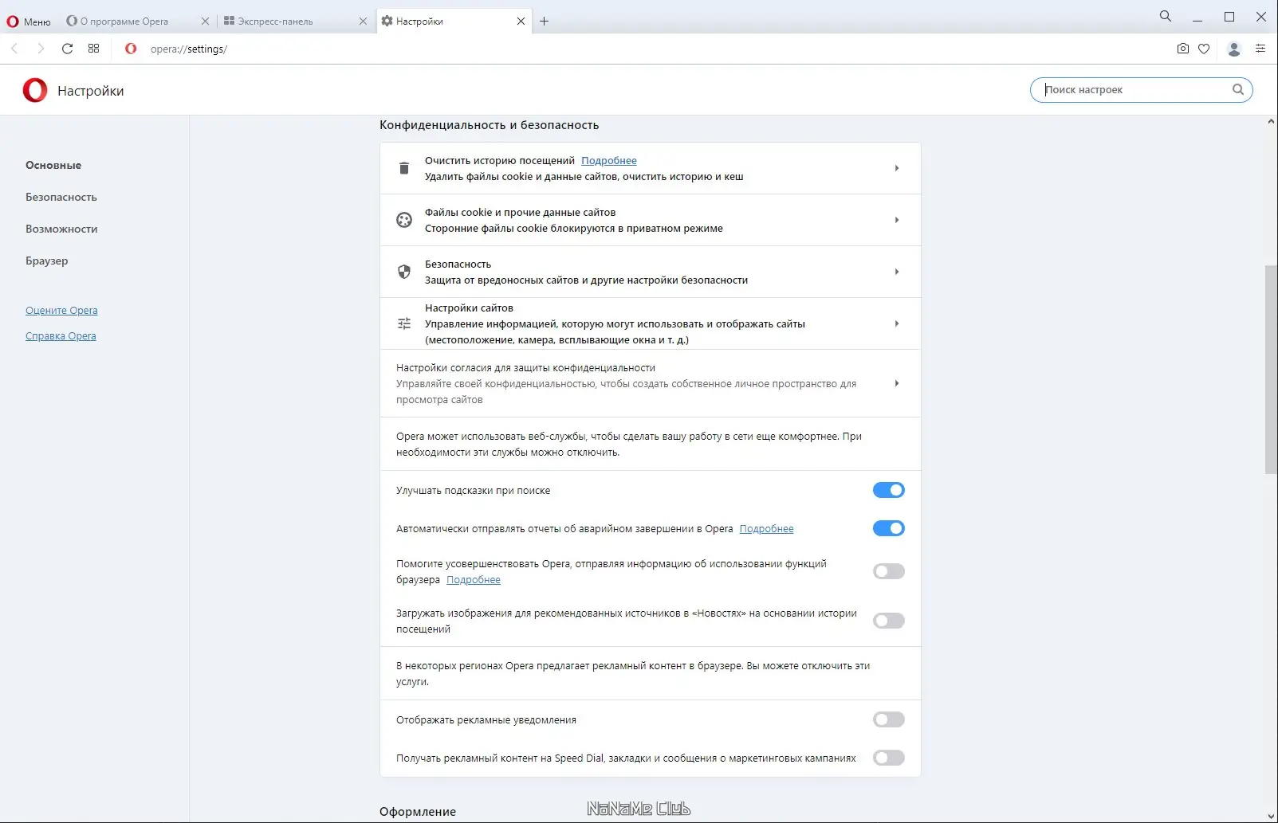1278x823 pixels.
Task: Expand the Безопасность row arrow
Action: 897,272
